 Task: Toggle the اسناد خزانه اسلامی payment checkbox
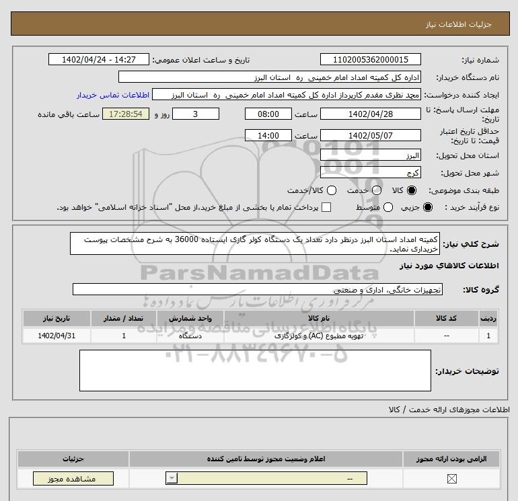[326, 207]
